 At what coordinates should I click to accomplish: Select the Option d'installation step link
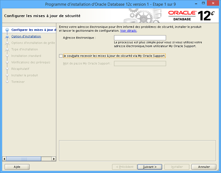coord(26,36)
